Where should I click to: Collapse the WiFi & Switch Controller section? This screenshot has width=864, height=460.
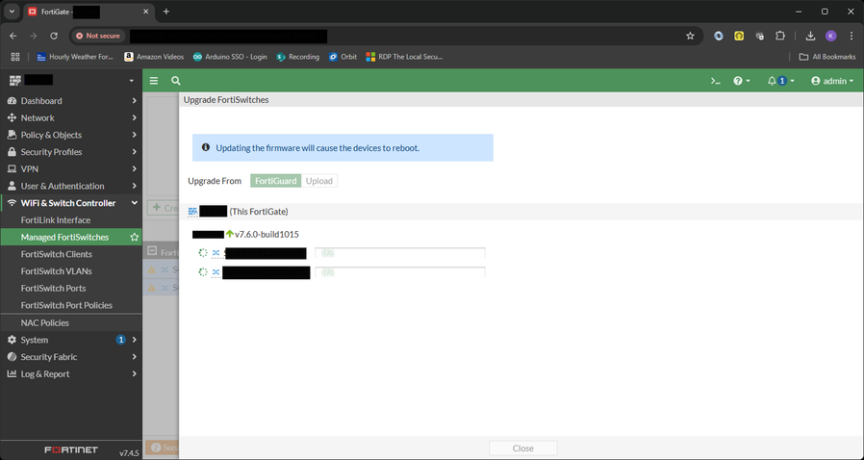134,203
